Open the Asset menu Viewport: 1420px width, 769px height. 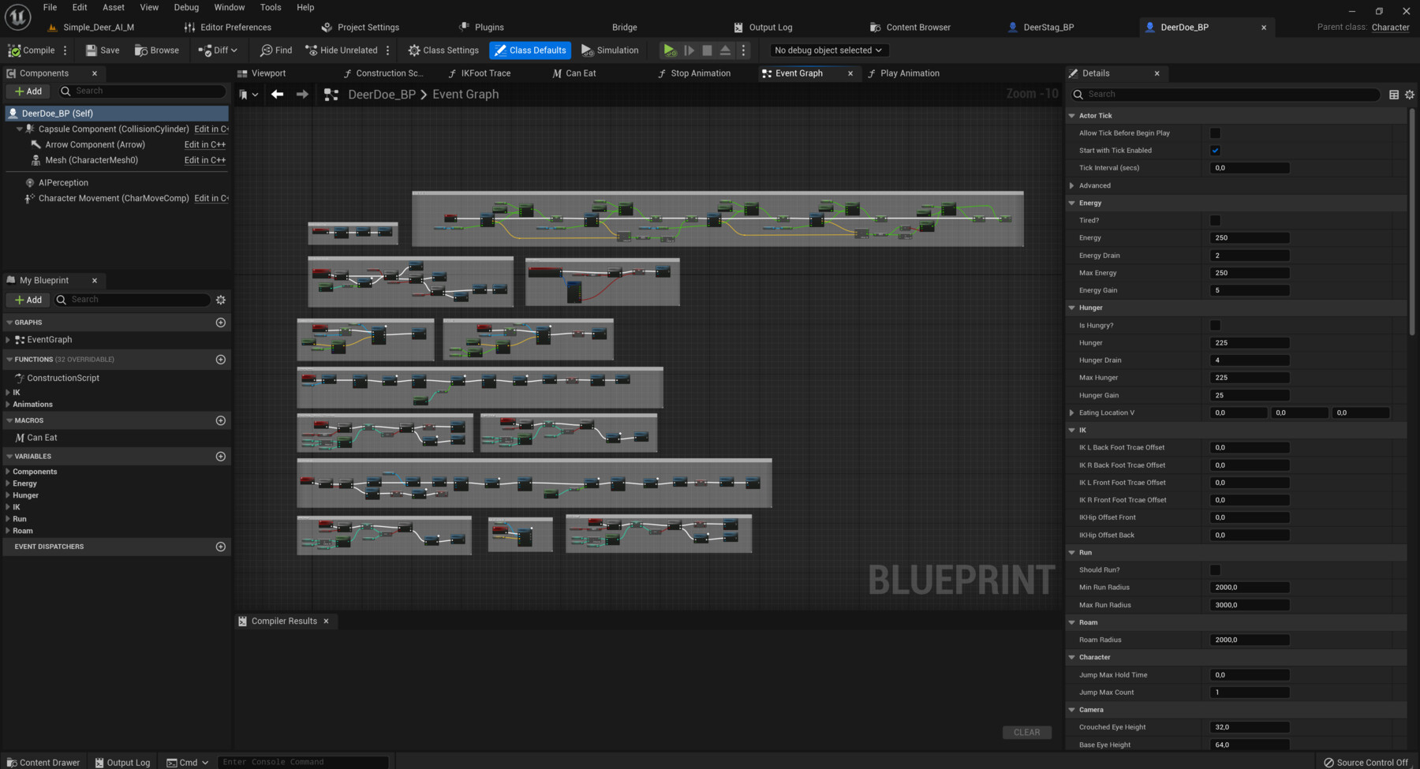pyautogui.click(x=113, y=7)
